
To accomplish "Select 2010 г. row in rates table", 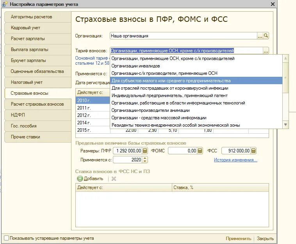I will pos(93,101).
